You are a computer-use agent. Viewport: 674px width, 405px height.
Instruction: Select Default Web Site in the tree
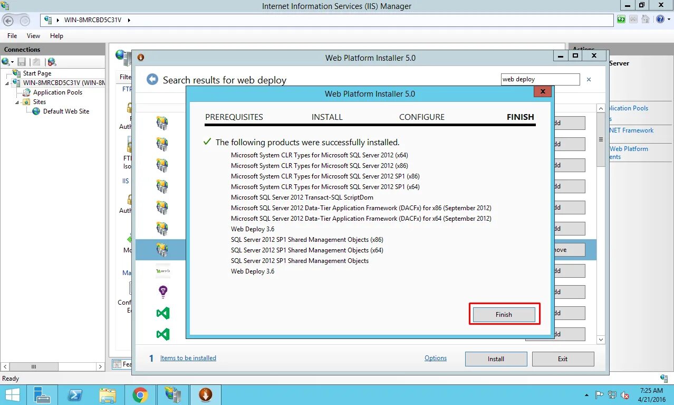tap(66, 111)
